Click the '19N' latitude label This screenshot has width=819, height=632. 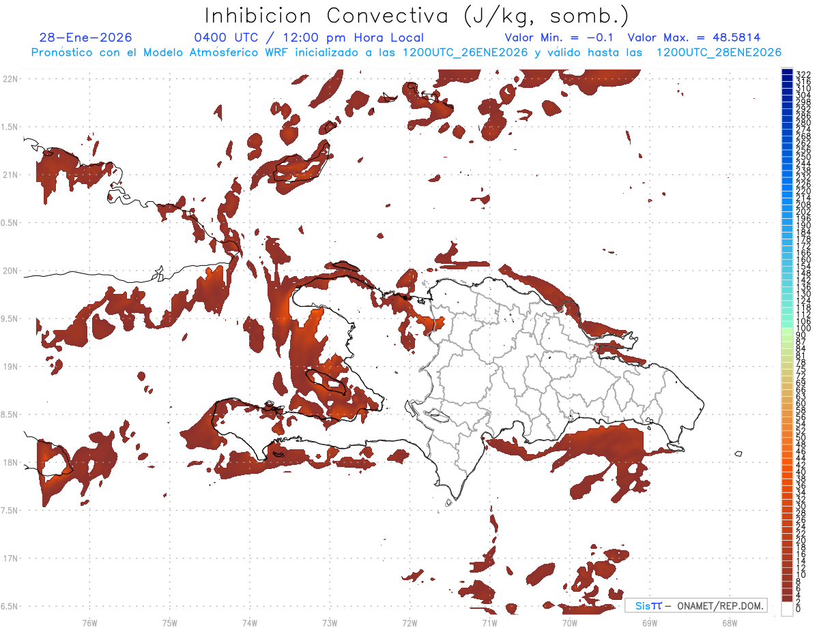(10, 367)
